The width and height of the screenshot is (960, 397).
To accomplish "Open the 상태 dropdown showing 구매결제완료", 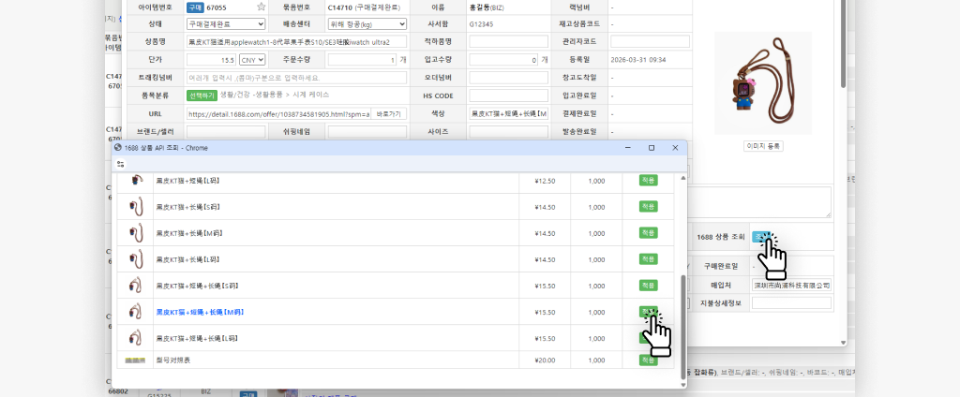I will pyautogui.click(x=226, y=23).
